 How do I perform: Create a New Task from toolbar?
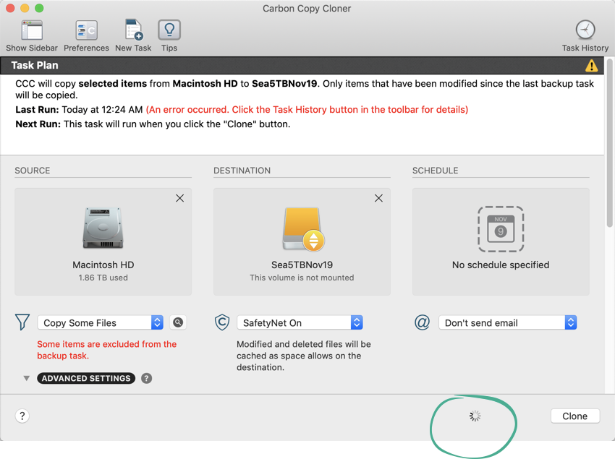pyautogui.click(x=133, y=30)
